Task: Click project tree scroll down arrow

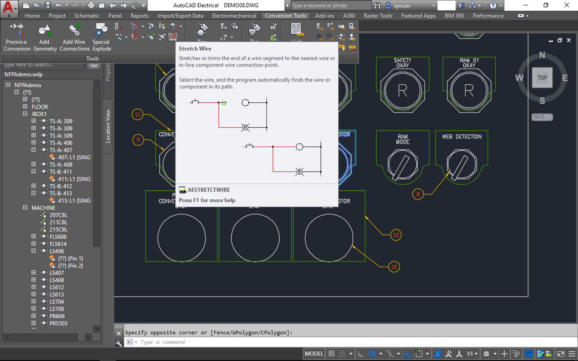Action: (x=96, y=329)
